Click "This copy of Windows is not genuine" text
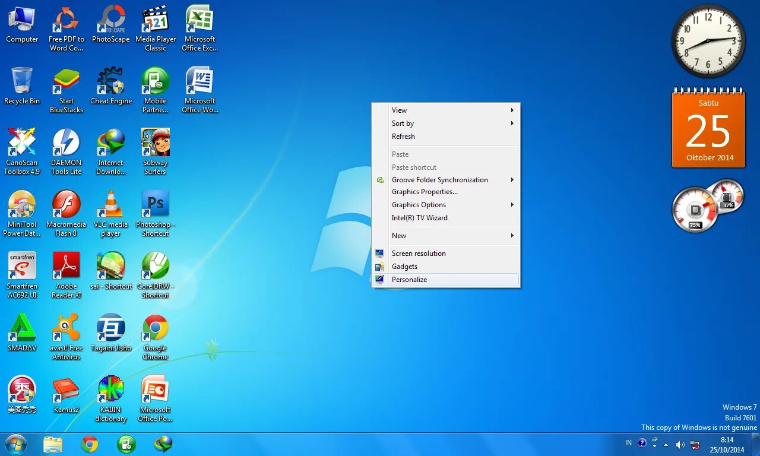The width and height of the screenshot is (760, 456). [699, 427]
